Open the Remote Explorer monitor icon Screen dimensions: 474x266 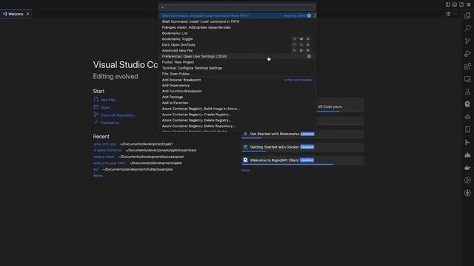pos(467,79)
